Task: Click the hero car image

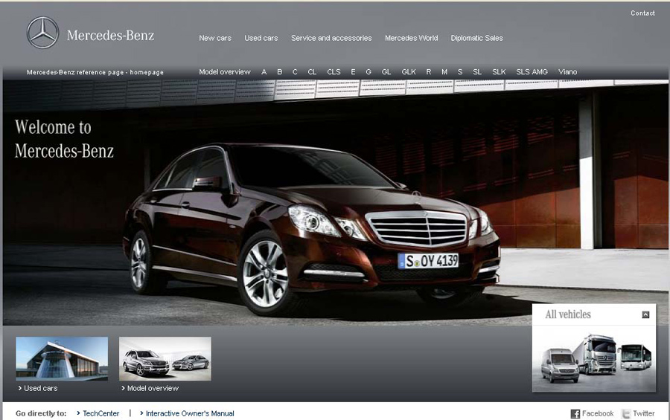Action: 312,228
